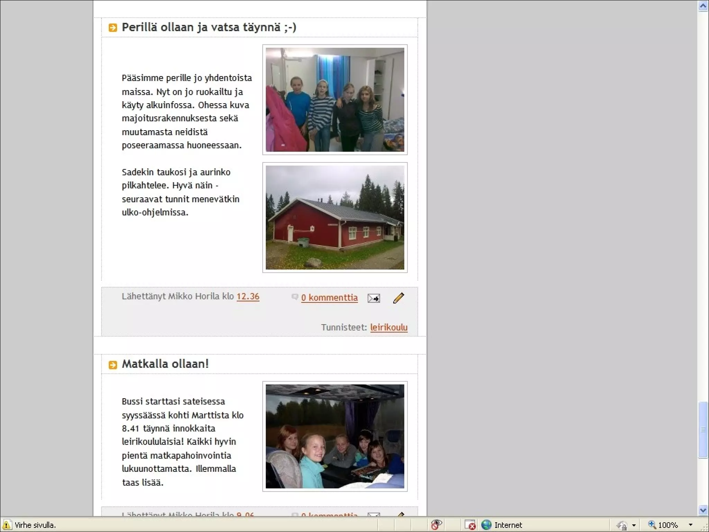Open the 12.36 timestamp permalink
Image resolution: width=709 pixels, height=532 pixels.
248,296
